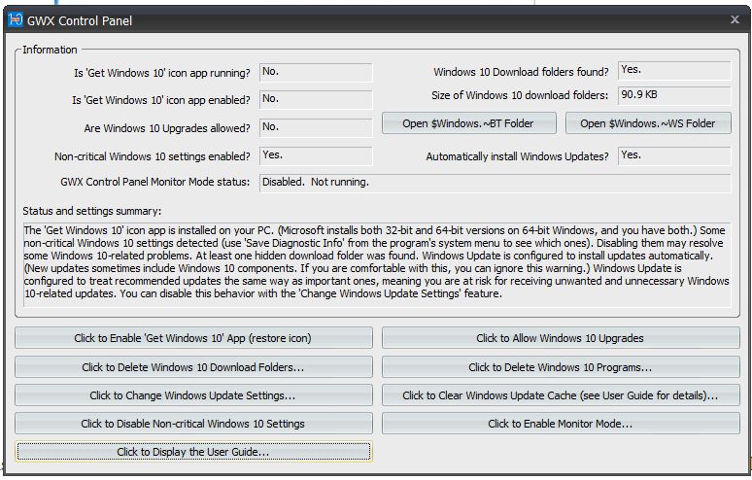752x480 pixels.
Task: Click 'Is Get Windows 10 icon app running?' label
Action: (x=162, y=73)
